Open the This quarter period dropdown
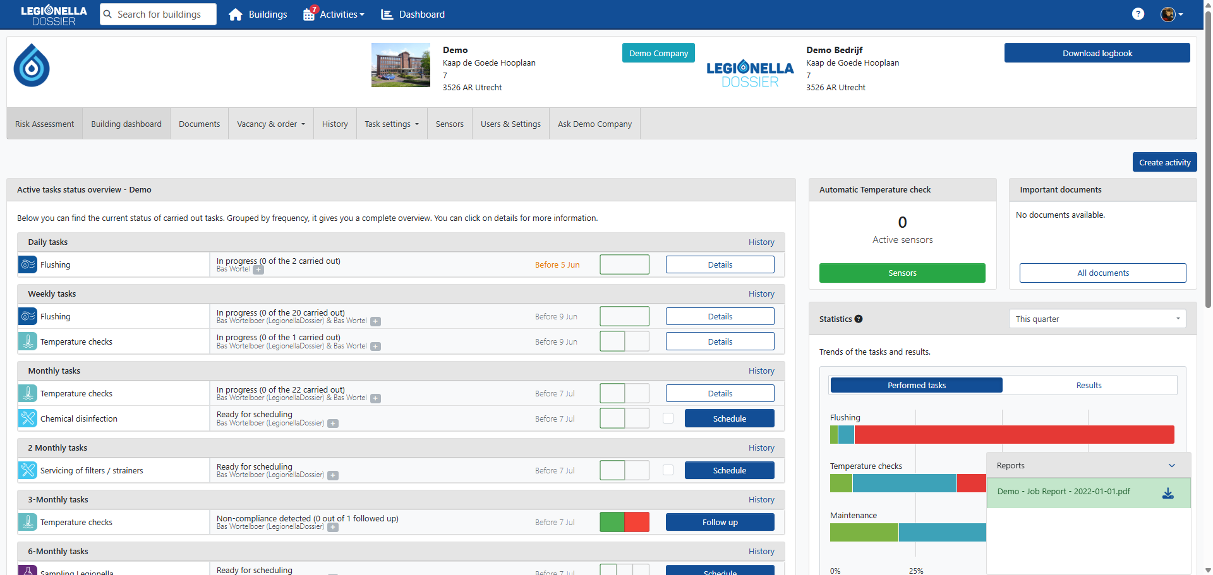1213x575 pixels. 1097,319
